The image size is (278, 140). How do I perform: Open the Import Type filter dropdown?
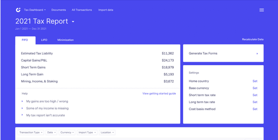click(x=87, y=133)
